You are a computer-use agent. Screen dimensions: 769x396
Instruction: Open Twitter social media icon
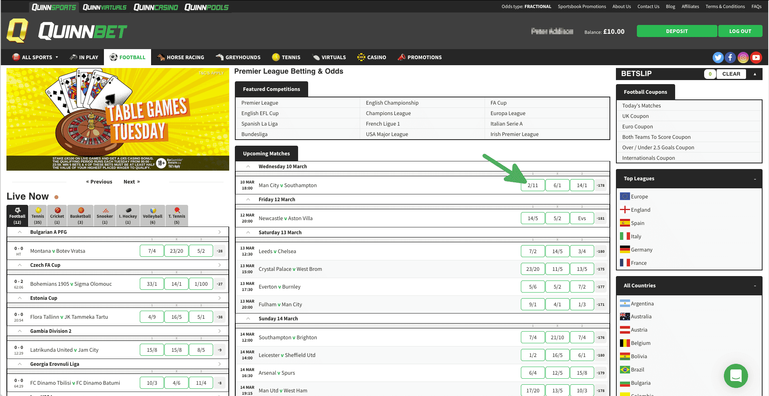click(718, 58)
